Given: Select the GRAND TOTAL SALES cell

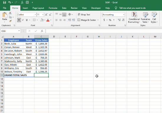Looking at the screenshot, I should [x=19, y=75].
